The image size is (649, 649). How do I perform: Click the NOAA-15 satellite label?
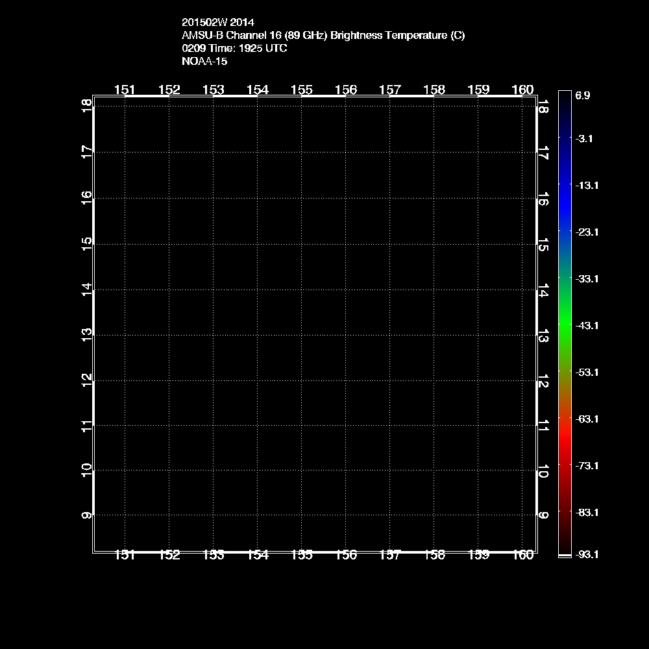pyautogui.click(x=204, y=62)
